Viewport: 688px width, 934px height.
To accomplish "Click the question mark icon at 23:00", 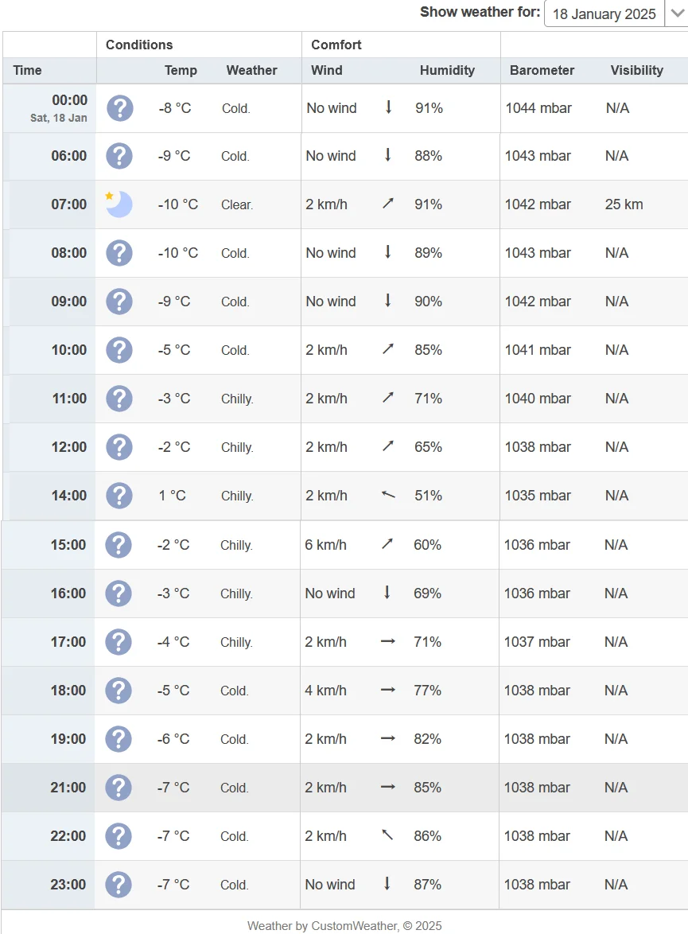I will point(119,885).
